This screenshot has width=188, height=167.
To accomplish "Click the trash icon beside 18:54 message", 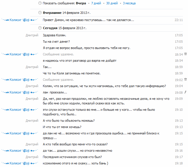I will click(x=185, y=54).
